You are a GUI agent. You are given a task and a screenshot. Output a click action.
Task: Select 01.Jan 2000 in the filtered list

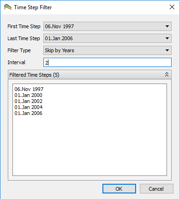[28, 95]
